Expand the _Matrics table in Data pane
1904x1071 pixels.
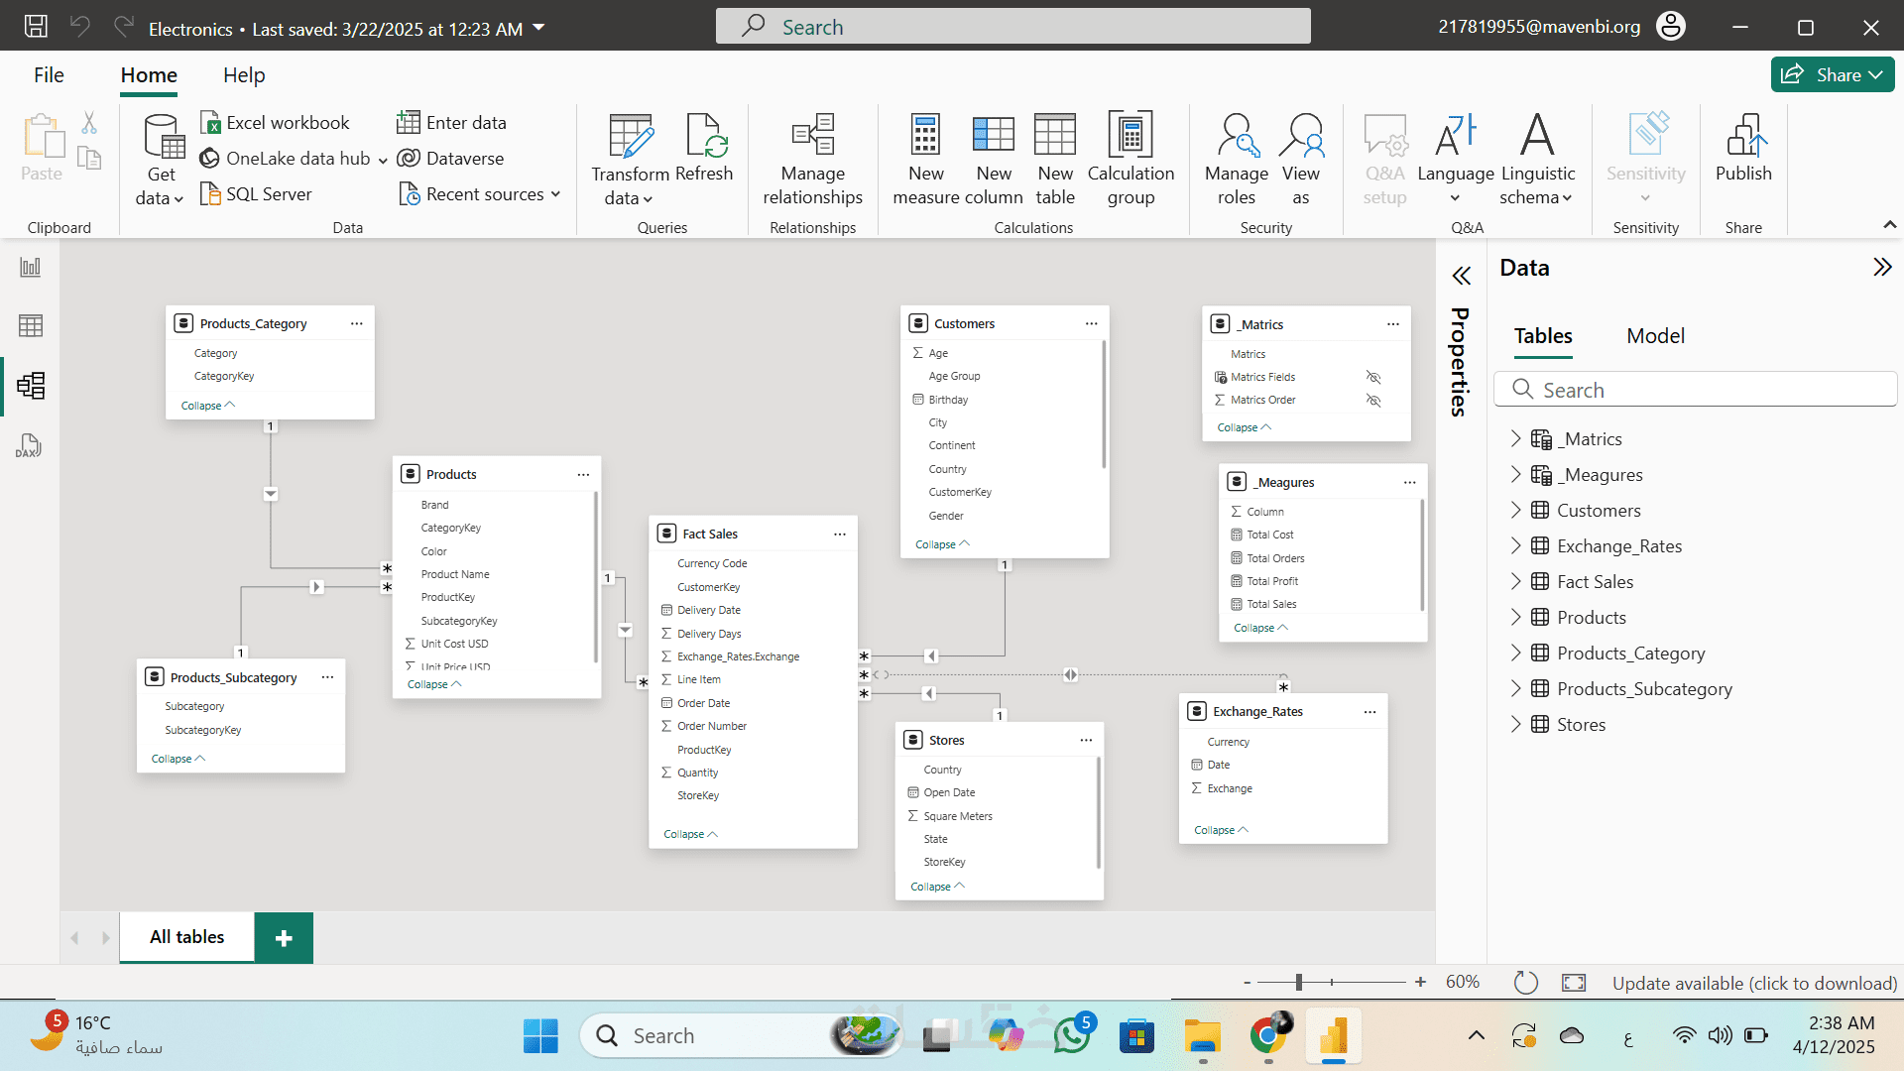tap(1515, 438)
